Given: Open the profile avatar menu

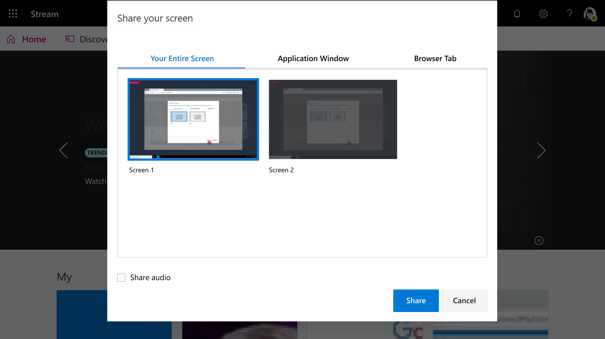Looking at the screenshot, I should pyautogui.click(x=590, y=13).
